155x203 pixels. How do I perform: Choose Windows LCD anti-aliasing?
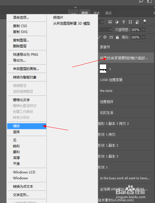point(27,172)
